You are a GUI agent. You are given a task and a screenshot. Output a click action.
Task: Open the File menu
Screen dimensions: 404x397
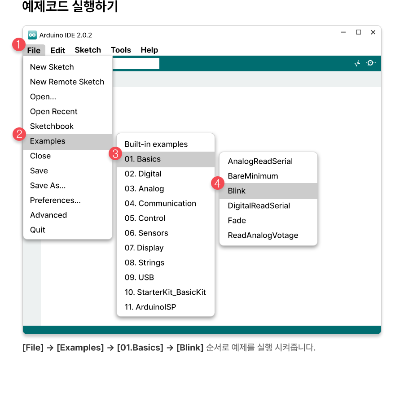click(34, 50)
